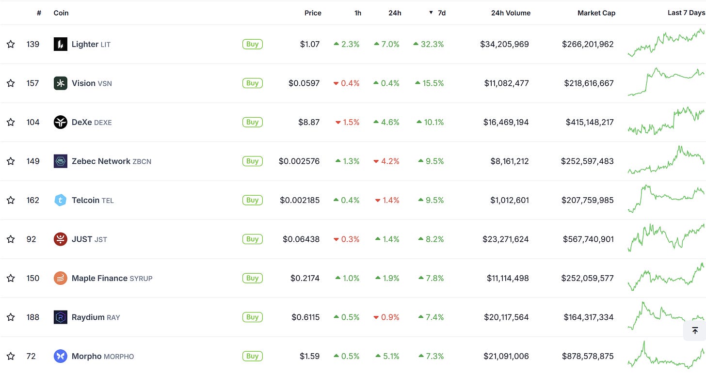The height and width of the screenshot is (374, 706).
Task: Open the Lighter LIT coin page
Action: (x=91, y=44)
